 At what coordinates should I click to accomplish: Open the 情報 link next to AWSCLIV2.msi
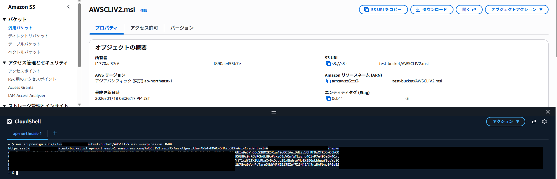coord(144,11)
